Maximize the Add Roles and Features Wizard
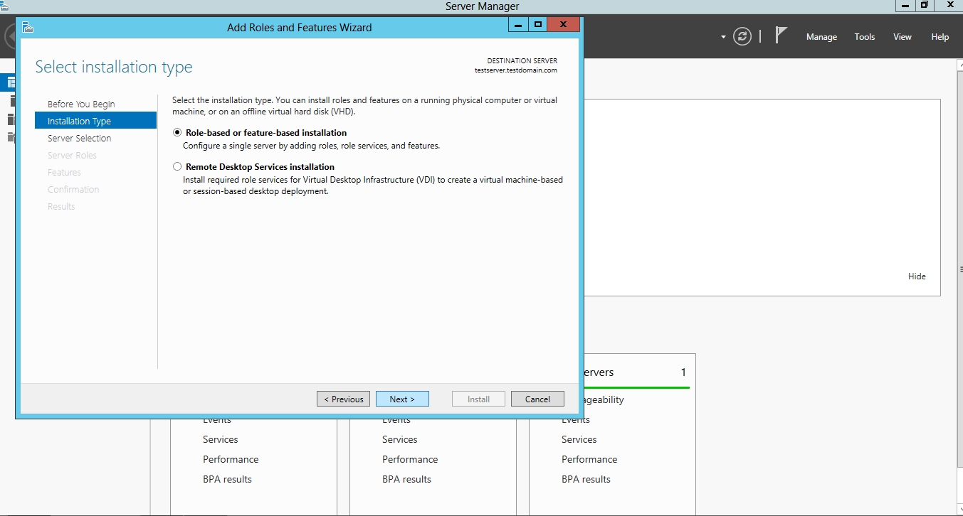The height and width of the screenshot is (516, 963). tap(538, 25)
